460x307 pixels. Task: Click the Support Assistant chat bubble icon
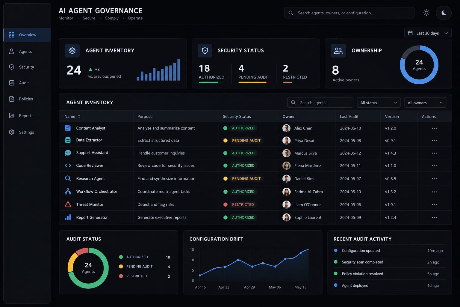68,153
